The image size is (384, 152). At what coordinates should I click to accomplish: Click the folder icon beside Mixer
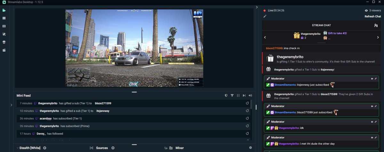[x=171, y=148]
